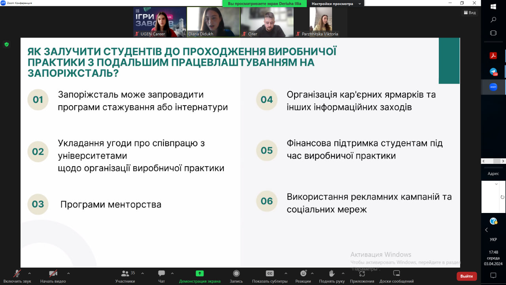Select Diana Didukh's video thumbnail

(213, 22)
